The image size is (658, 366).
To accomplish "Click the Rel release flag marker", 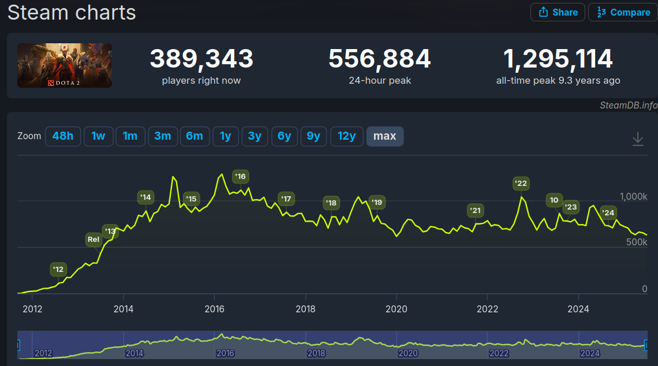I will click(94, 239).
